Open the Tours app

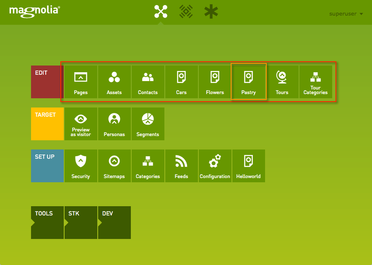(282, 82)
